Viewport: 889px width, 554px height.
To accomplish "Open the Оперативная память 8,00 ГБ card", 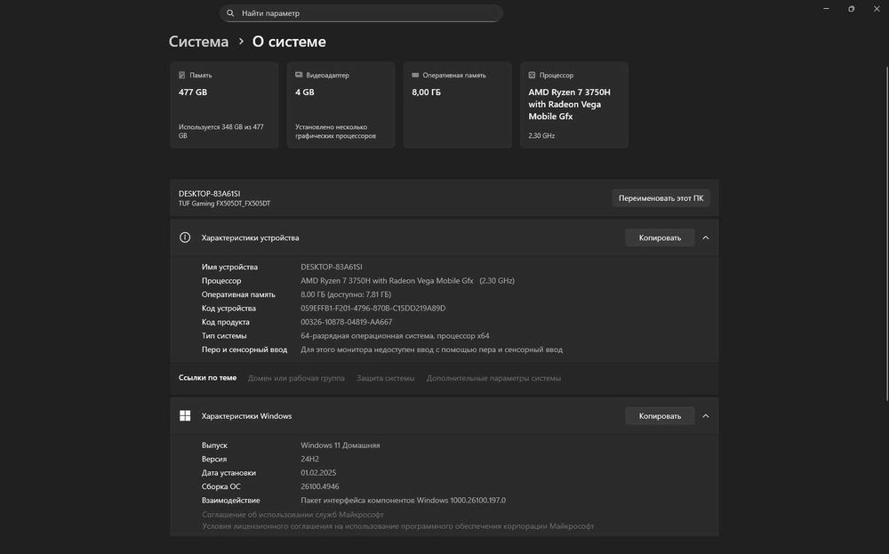I will [x=458, y=105].
